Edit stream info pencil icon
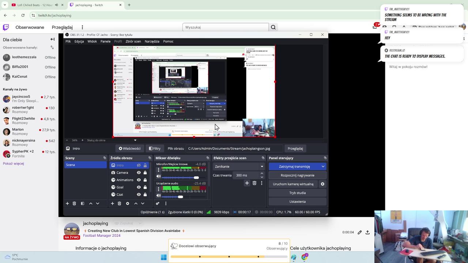468x263 pixels. (x=360, y=232)
